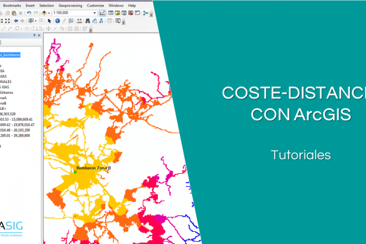Image resolution: width=366 pixels, height=244 pixels.
Task: Choose the Select Elements arrow tool
Action: coord(49,21)
